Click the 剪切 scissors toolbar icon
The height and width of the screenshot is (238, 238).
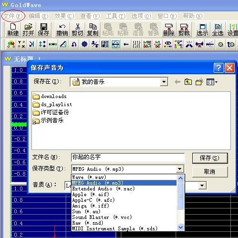[x=78, y=30]
